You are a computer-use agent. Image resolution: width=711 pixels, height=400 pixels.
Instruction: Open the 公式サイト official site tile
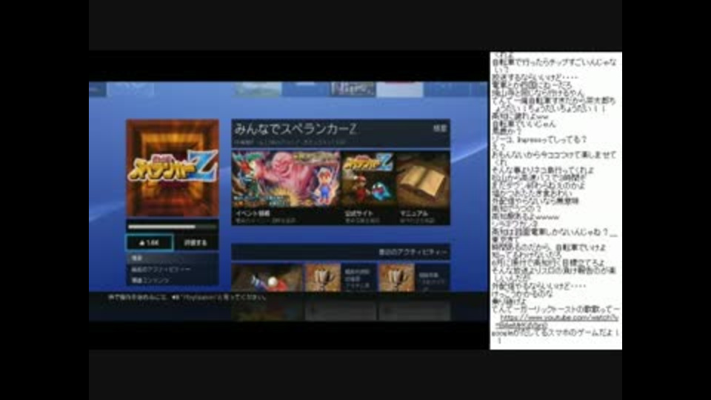(367, 187)
